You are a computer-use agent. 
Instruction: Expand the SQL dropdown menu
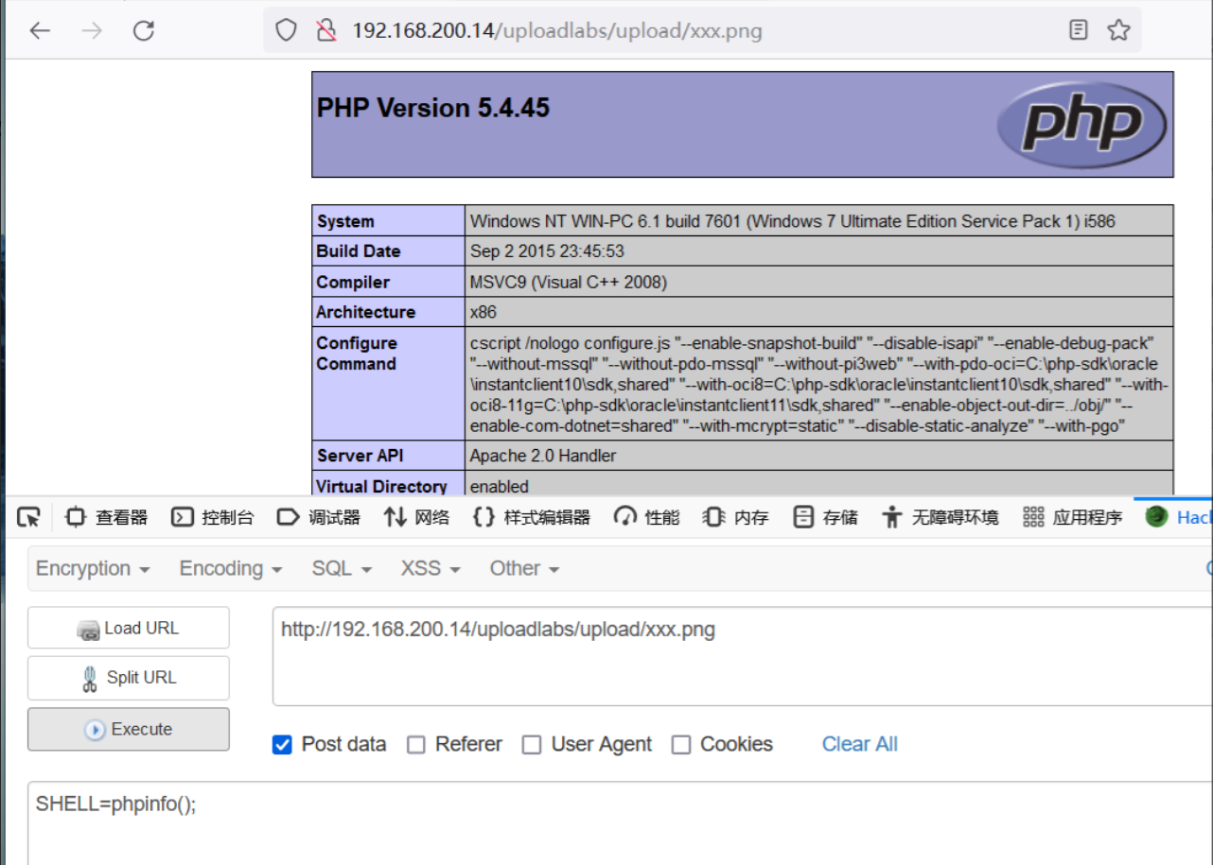pos(341,568)
